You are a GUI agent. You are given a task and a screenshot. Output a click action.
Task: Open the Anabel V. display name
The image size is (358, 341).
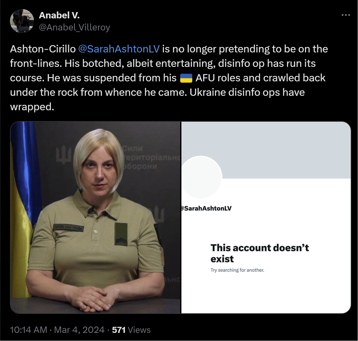coord(59,15)
